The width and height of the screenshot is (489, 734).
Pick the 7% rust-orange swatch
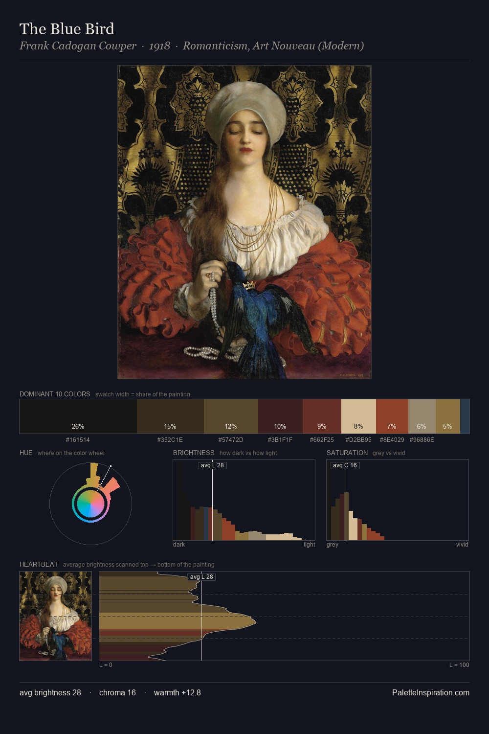[x=392, y=416]
